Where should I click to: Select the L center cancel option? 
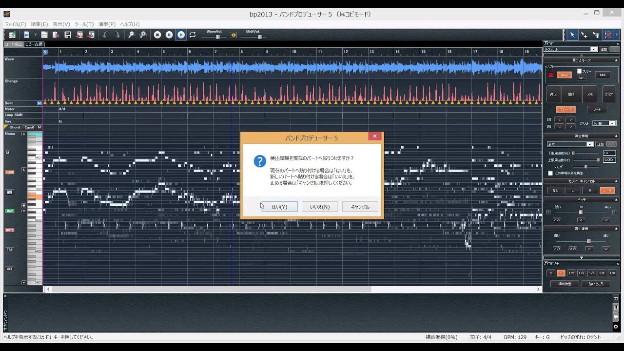pyautogui.click(x=572, y=191)
